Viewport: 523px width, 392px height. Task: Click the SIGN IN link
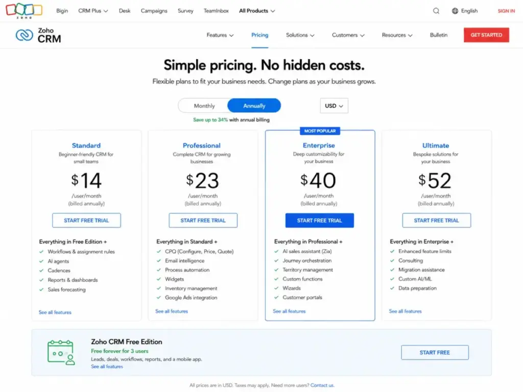point(506,11)
